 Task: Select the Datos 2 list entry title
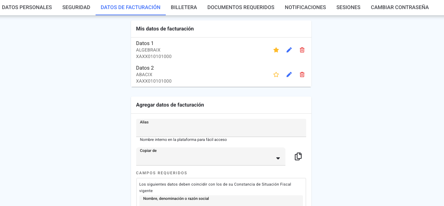[x=145, y=68]
